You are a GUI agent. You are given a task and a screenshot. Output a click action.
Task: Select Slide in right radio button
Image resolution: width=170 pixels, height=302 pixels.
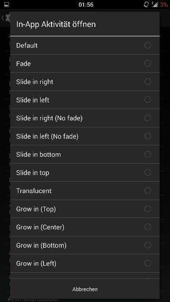(x=147, y=82)
